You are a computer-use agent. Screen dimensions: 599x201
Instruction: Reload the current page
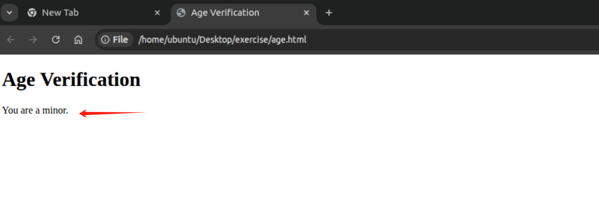click(56, 40)
